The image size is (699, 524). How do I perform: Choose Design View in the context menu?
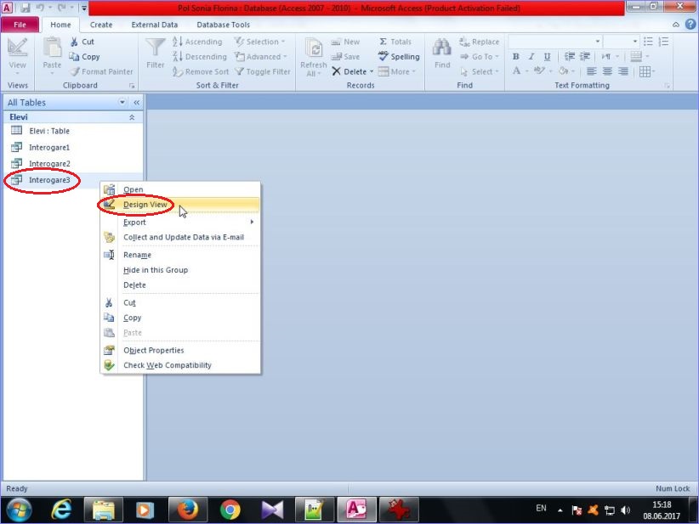145,205
